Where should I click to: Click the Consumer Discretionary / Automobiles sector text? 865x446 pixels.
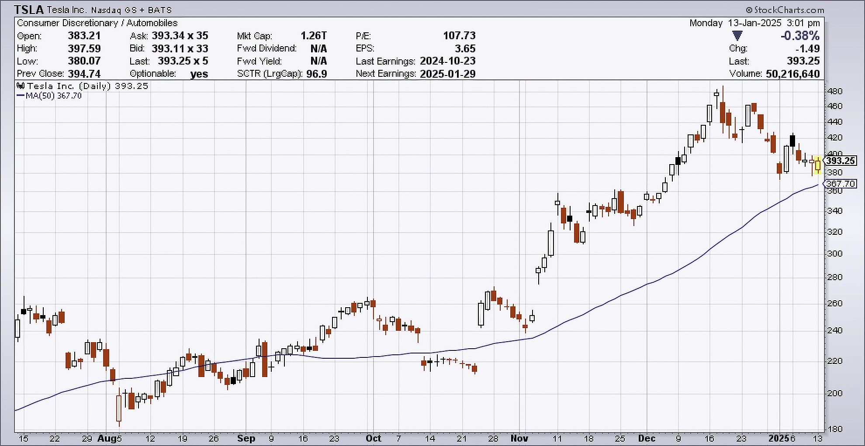click(97, 23)
